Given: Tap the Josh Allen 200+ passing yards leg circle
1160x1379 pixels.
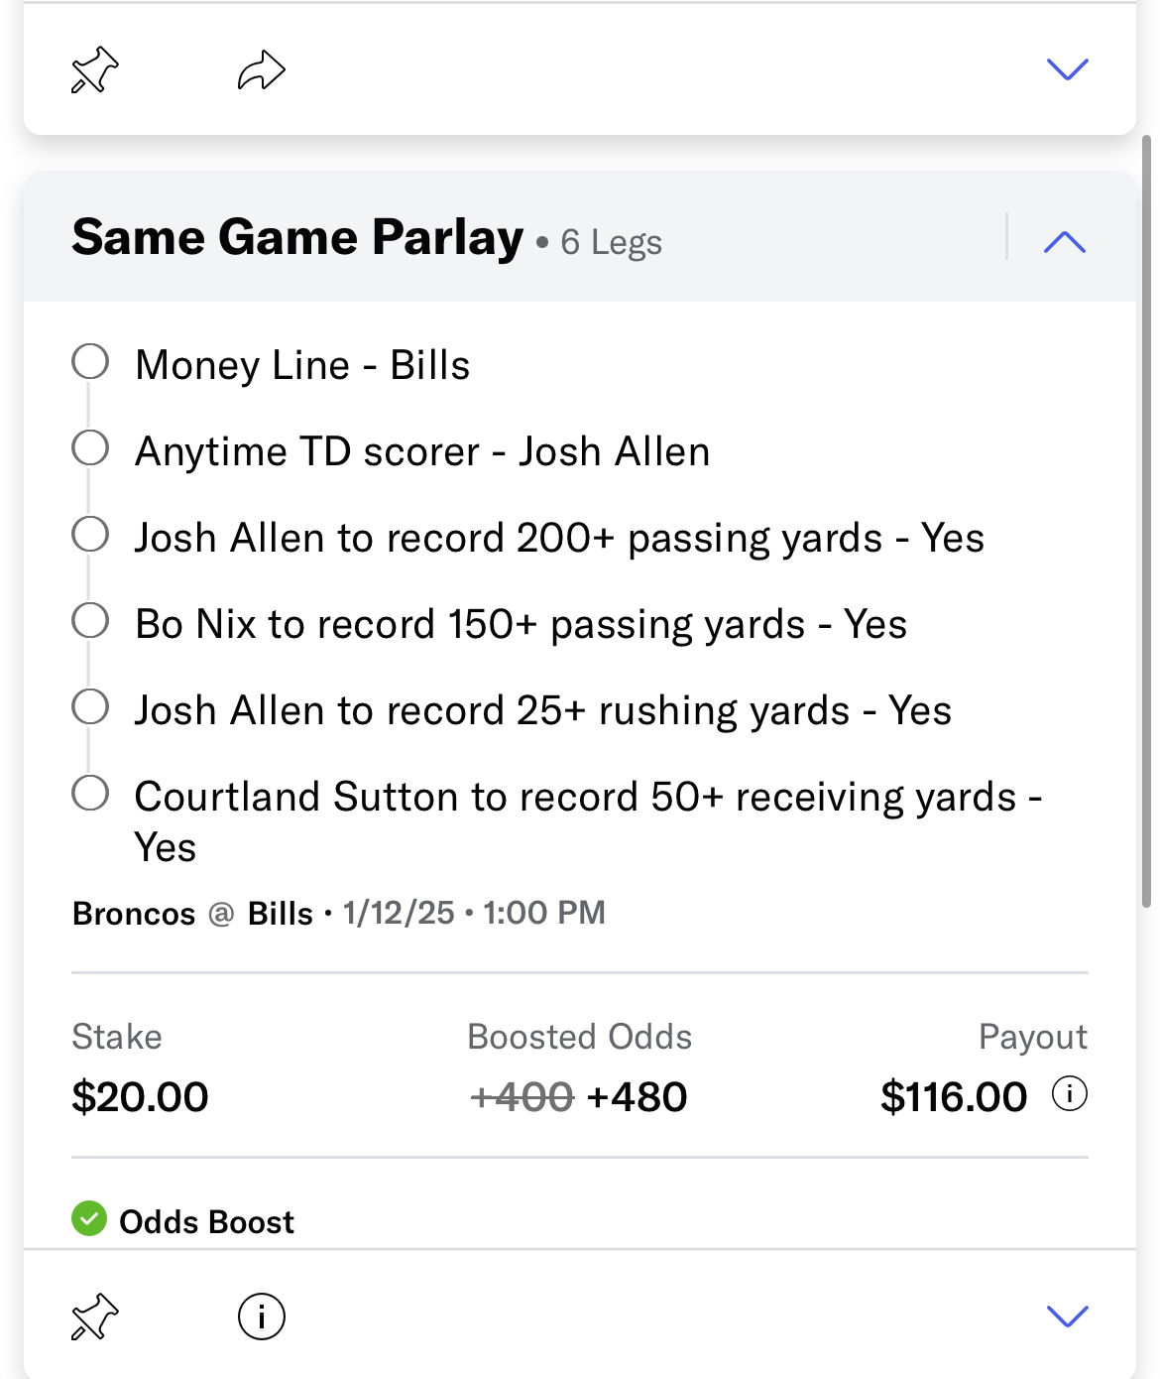Looking at the screenshot, I should tap(90, 535).
